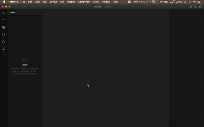Click the Layers description text
This screenshot has height=127, width=204.
coord(24,71)
